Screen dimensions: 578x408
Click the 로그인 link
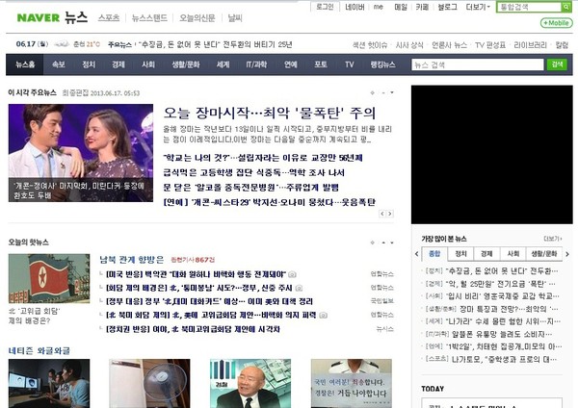(325, 7)
